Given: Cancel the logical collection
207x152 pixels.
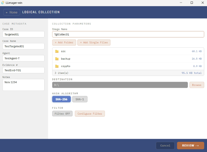Looking at the screenshot, I should point(165,146).
